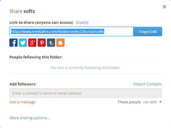Image resolution: width=171 pixels, height=128 pixels.
Task: Click inside the mediafire share URL box
Action: tap(71, 31)
